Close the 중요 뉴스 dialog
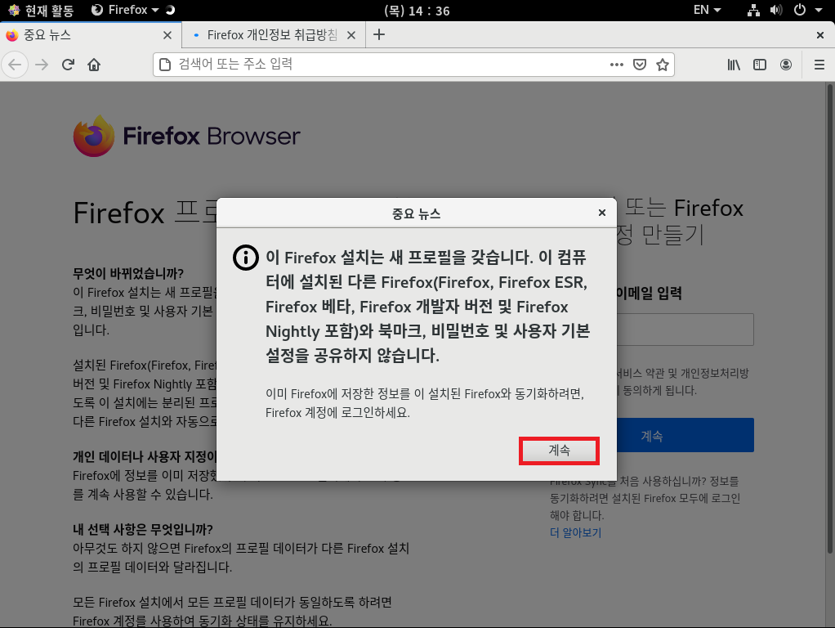 (602, 213)
